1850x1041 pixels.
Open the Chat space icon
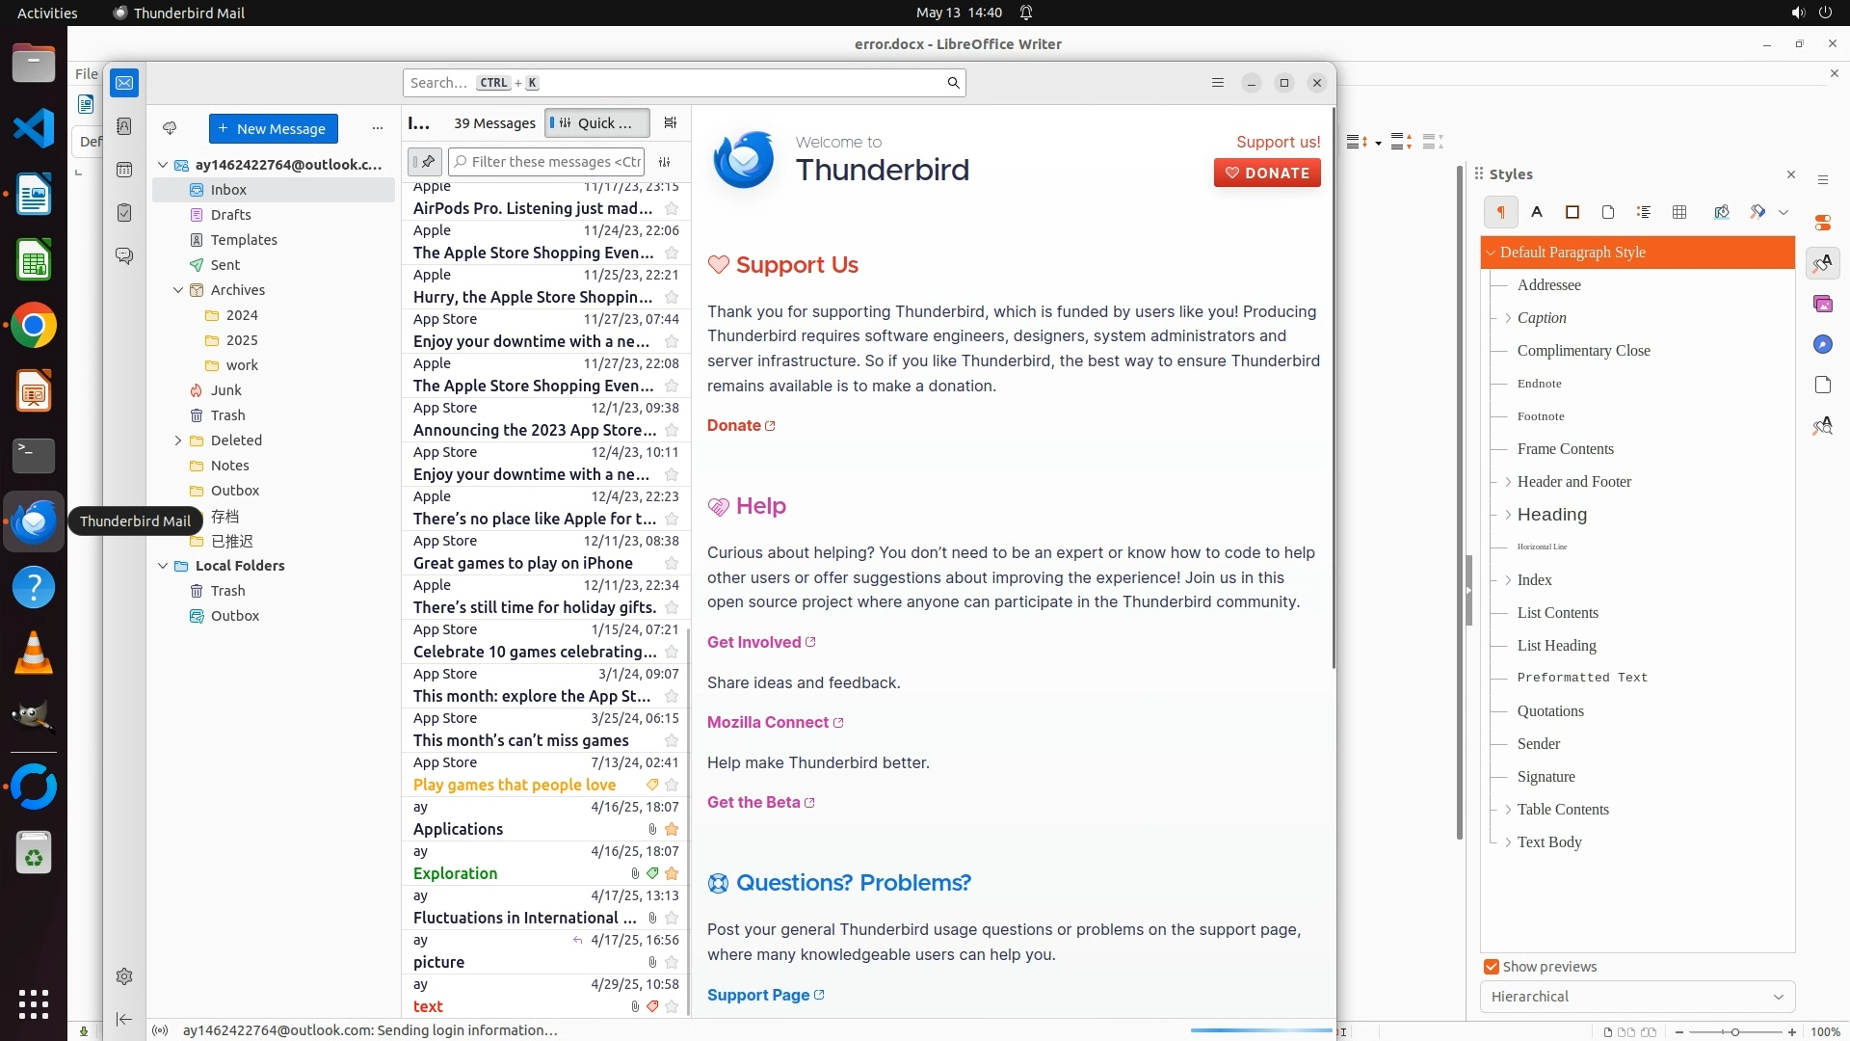click(x=124, y=255)
